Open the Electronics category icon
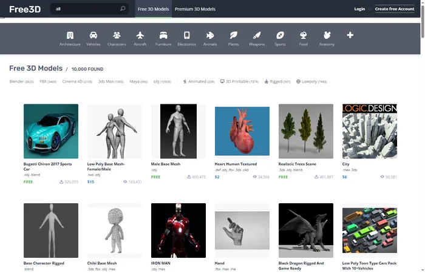The width and height of the screenshot is (425, 273). tap(187, 35)
